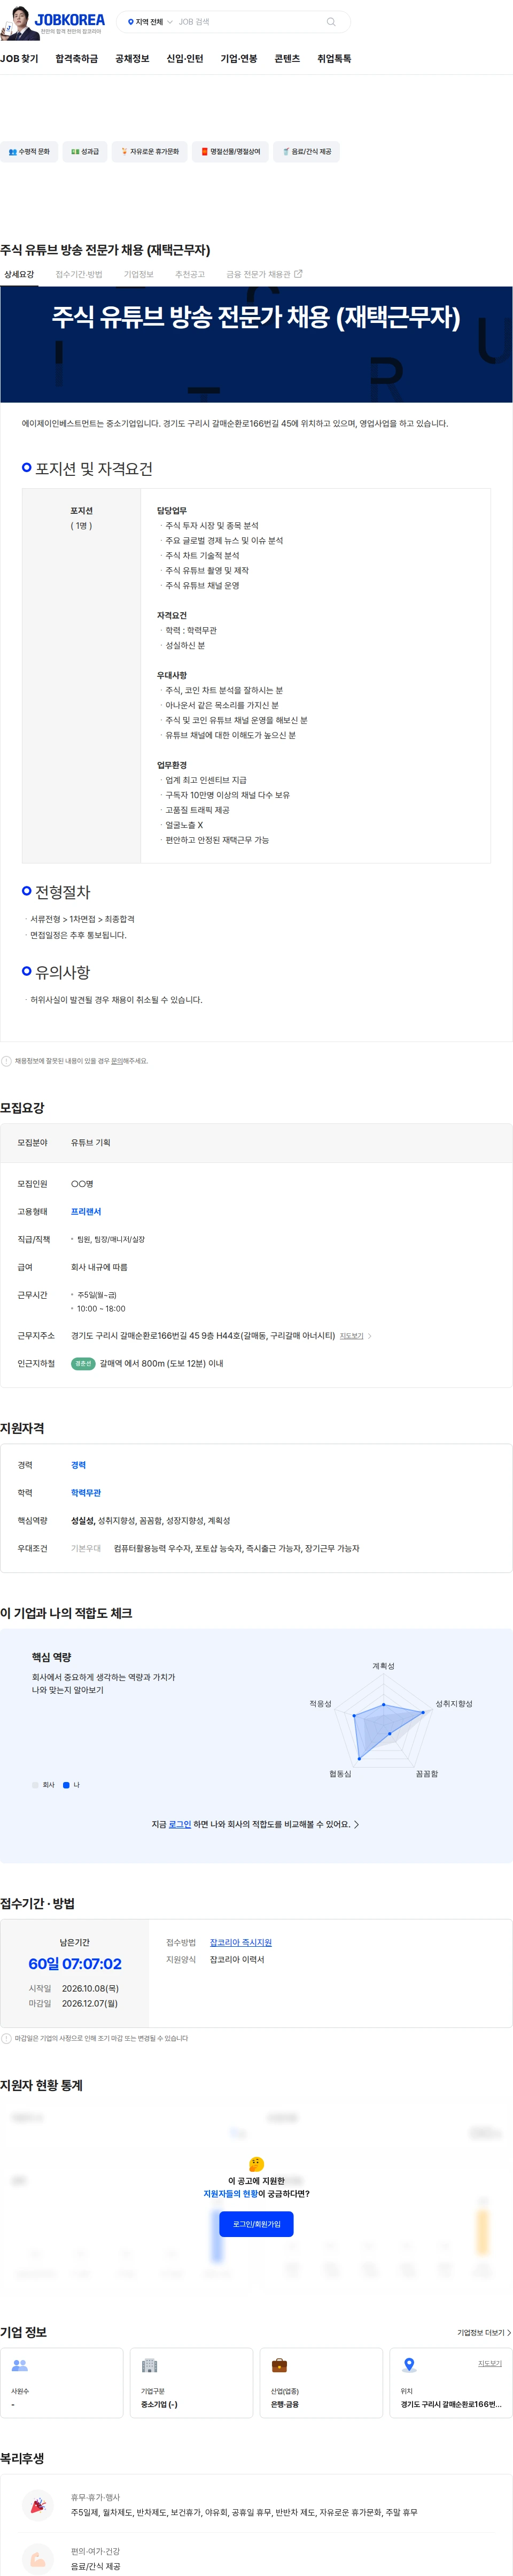Open 지도보기 in the 위치 card

pyautogui.click(x=490, y=2364)
